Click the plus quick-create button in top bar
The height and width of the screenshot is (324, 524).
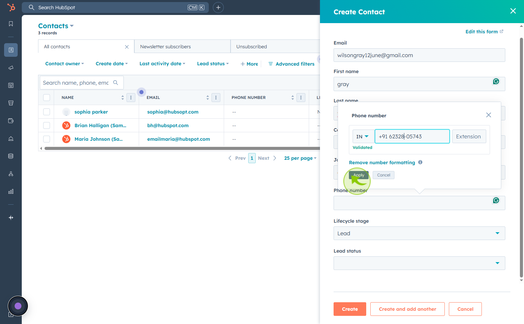[x=218, y=7]
